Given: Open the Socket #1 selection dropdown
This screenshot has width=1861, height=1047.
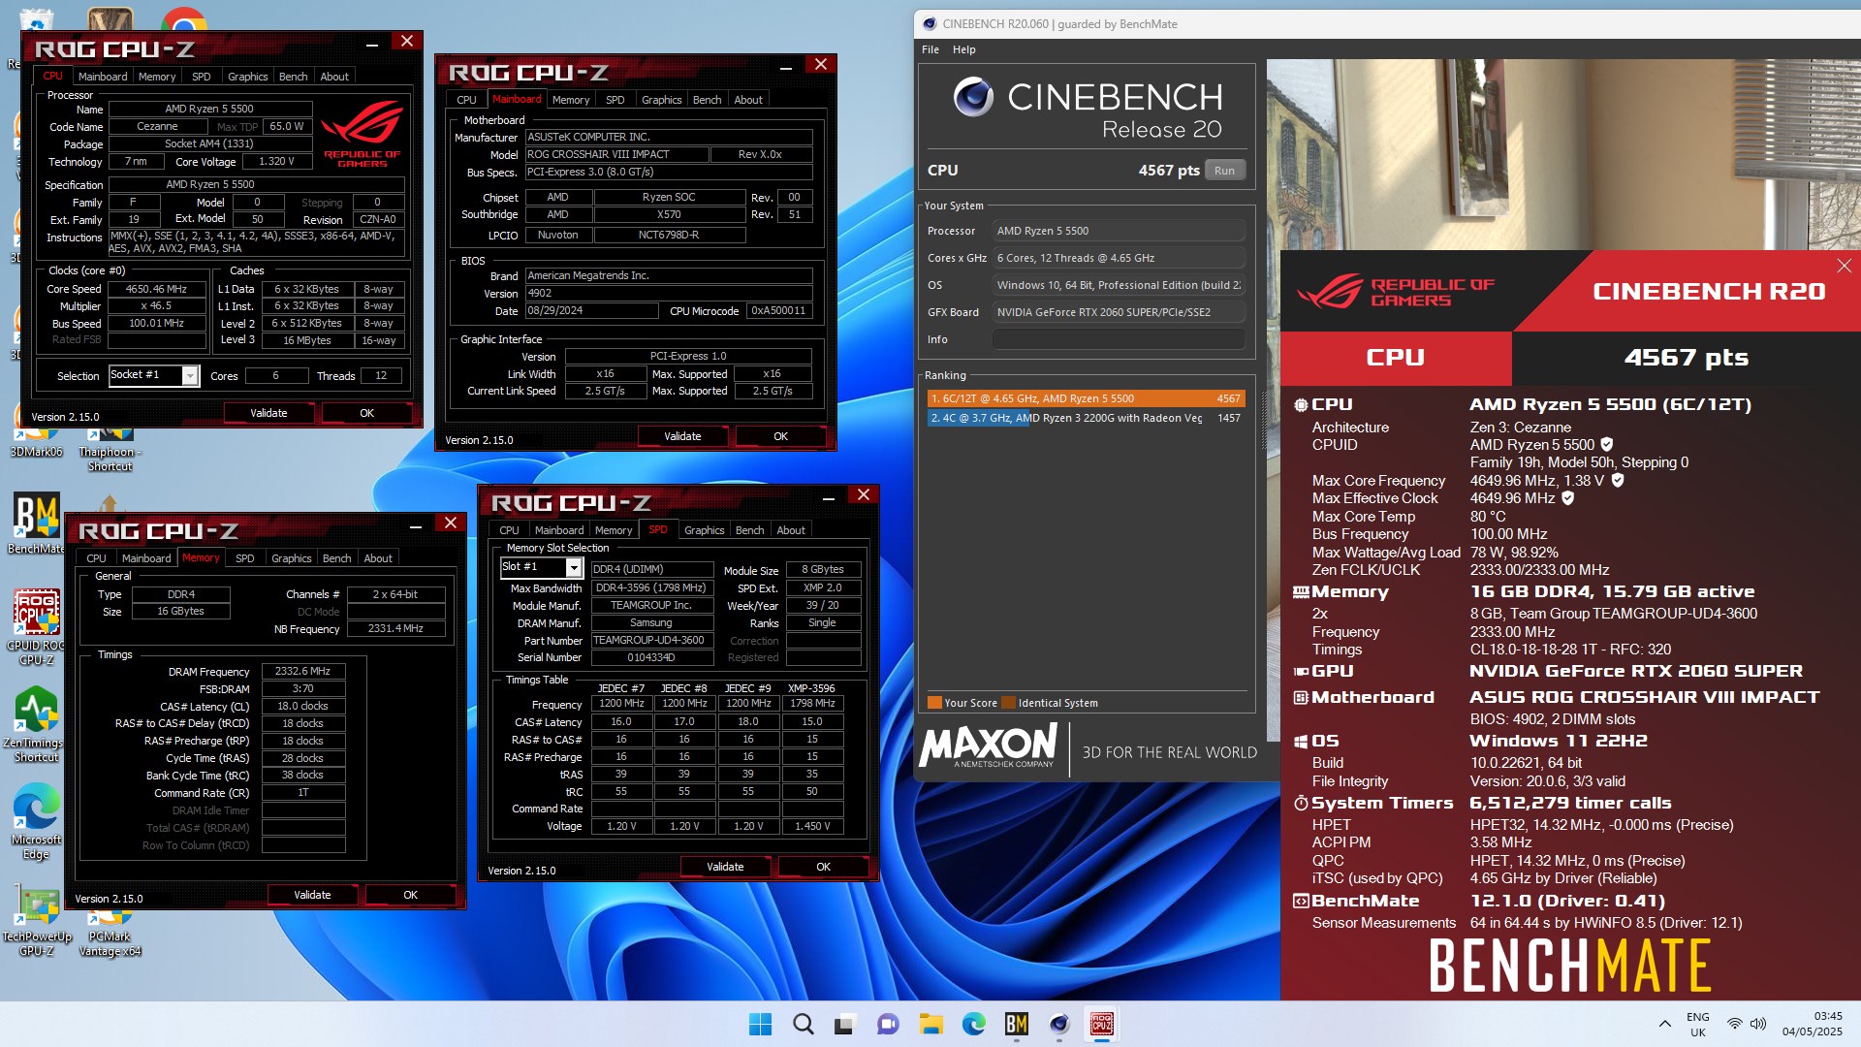Looking at the screenshot, I should coord(190,376).
